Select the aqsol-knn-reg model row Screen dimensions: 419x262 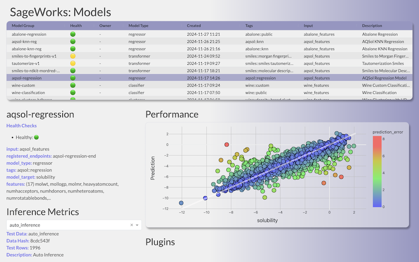210,41
